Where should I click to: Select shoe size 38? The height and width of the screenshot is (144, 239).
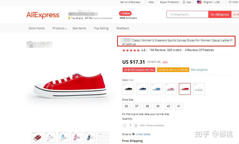147,106
